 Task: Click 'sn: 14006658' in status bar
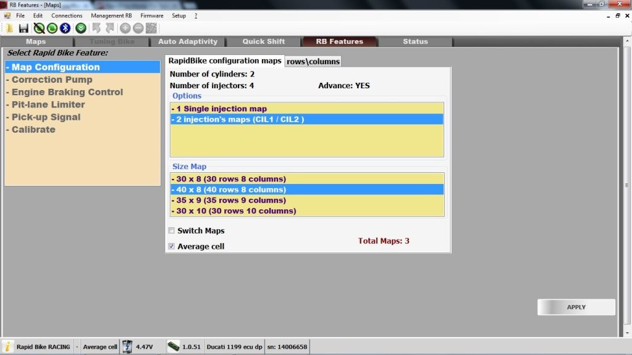[287, 346]
